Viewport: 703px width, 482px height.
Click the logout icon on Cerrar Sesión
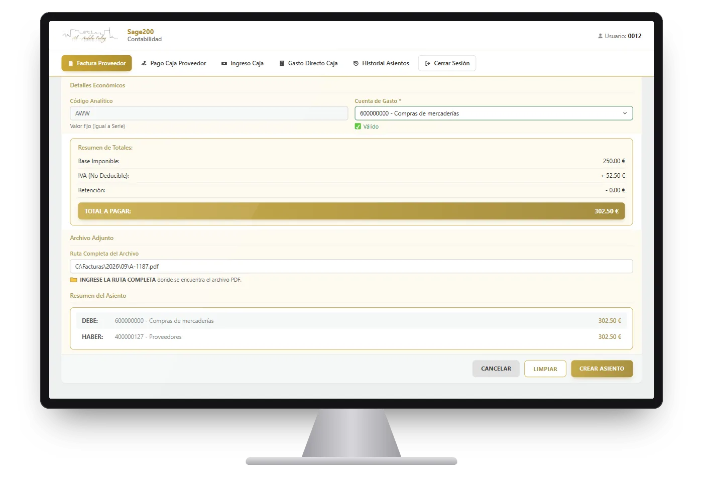click(x=428, y=63)
